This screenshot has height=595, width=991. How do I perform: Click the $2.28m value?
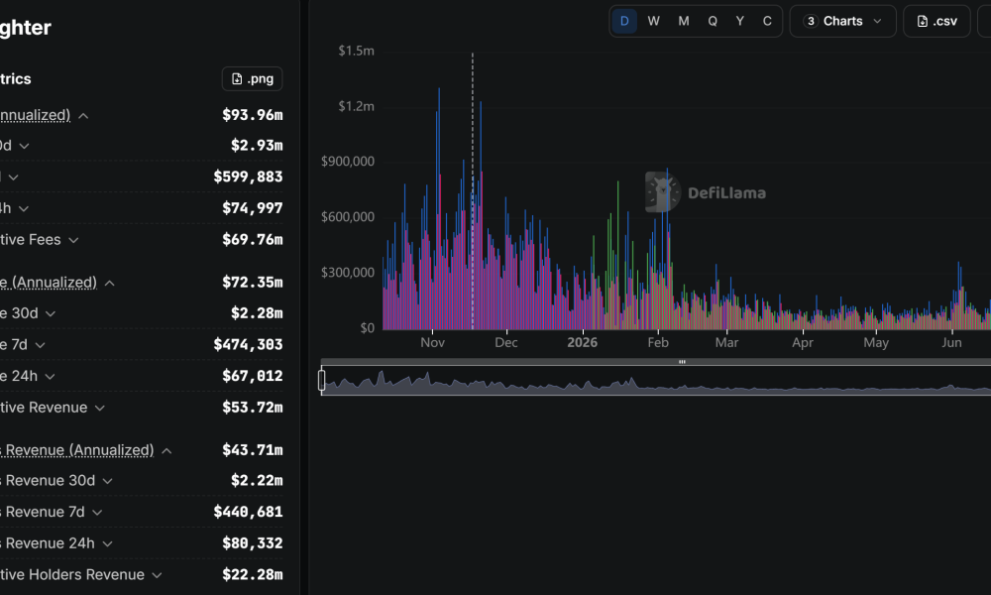click(257, 312)
